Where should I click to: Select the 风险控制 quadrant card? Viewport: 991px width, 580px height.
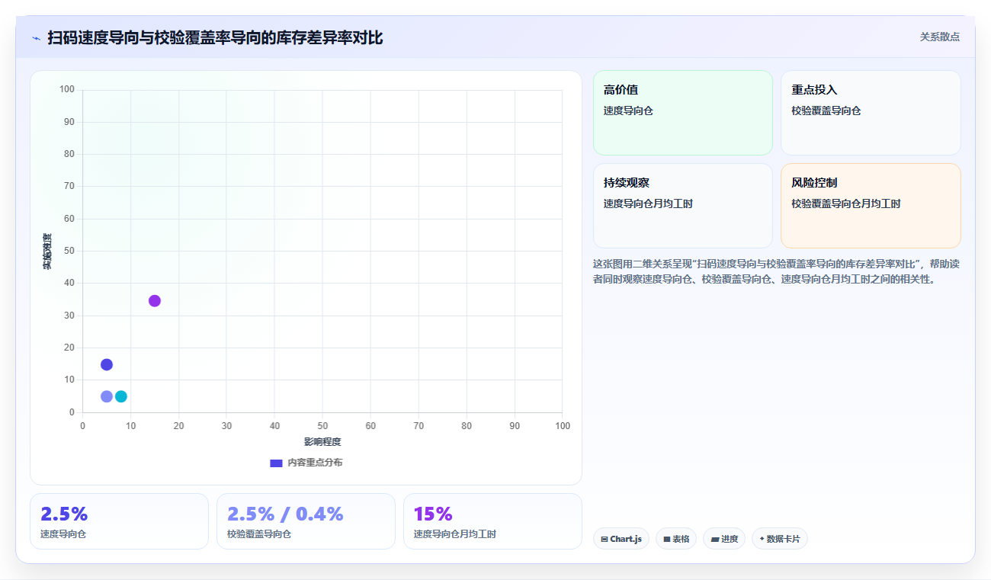(x=871, y=206)
